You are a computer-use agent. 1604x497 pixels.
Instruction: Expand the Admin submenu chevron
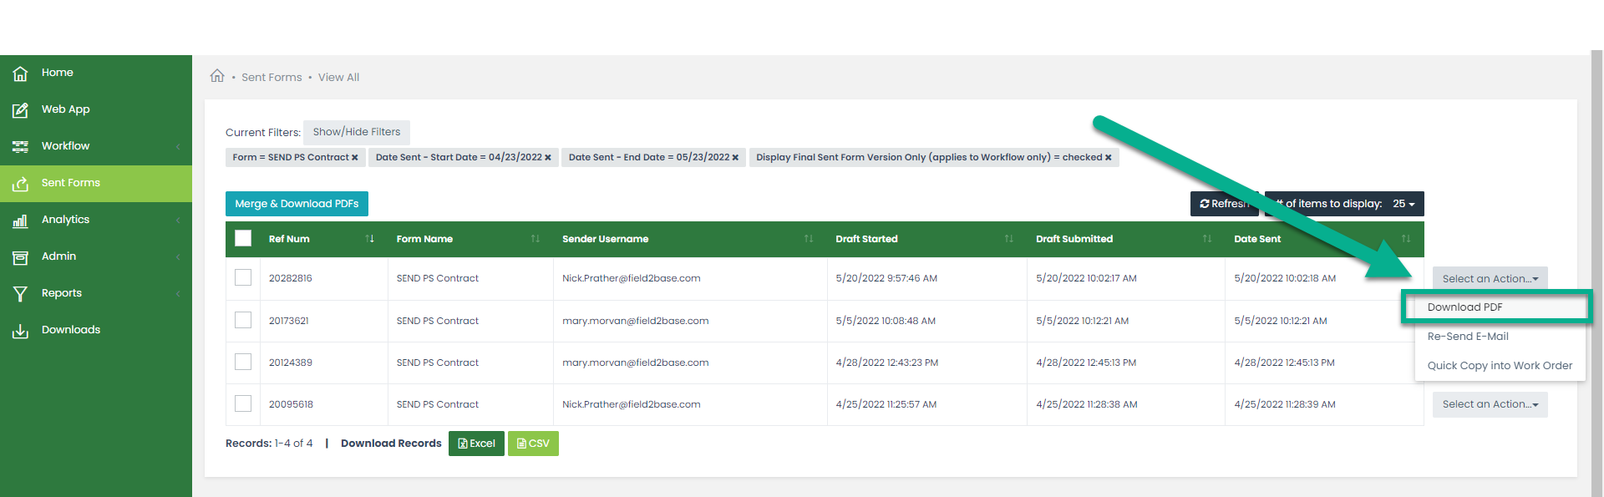[178, 257]
